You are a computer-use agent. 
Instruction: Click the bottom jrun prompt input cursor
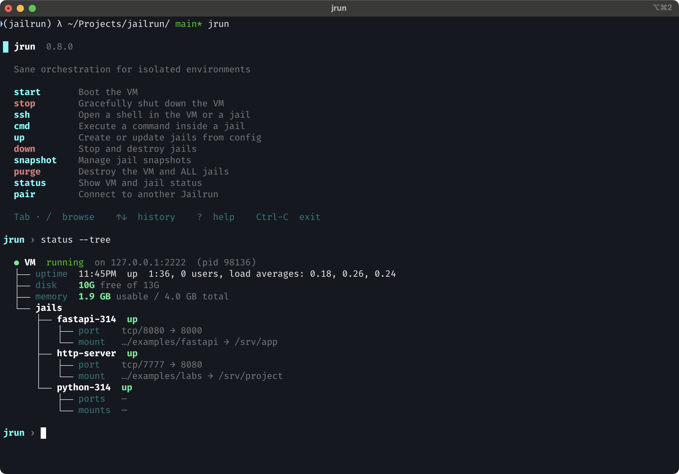(x=43, y=433)
